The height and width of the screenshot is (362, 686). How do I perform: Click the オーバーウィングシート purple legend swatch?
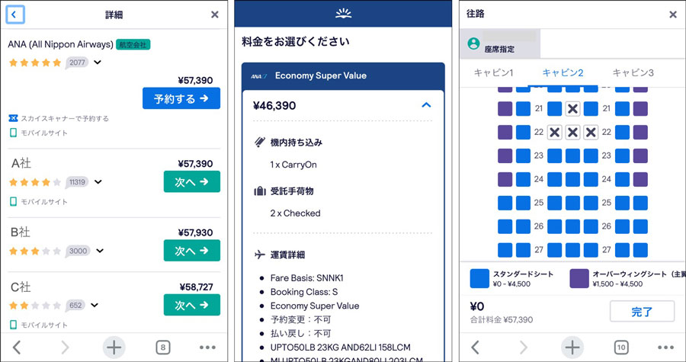click(x=579, y=278)
